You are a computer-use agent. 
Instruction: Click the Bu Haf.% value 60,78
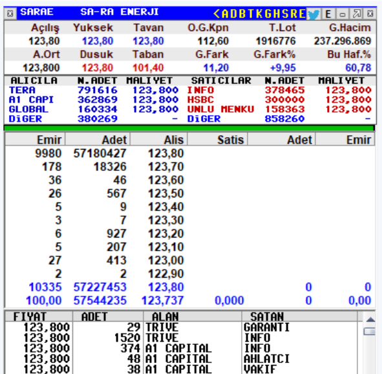tap(358, 68)
